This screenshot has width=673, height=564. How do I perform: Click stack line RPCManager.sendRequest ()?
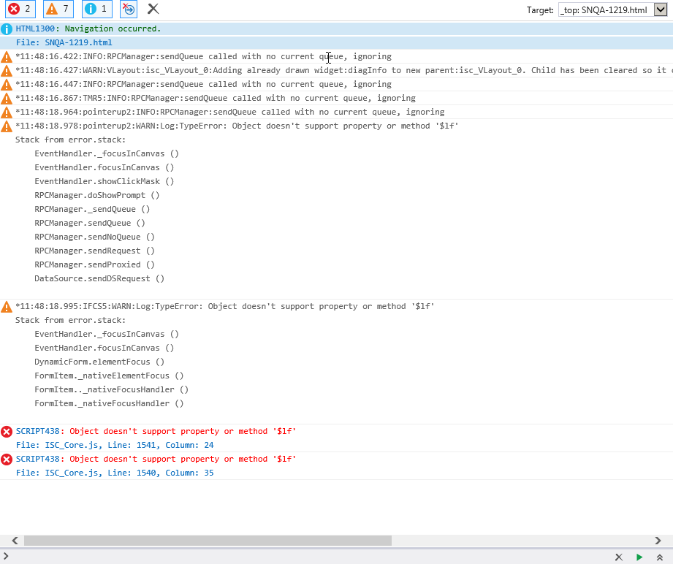coord(94,251)
